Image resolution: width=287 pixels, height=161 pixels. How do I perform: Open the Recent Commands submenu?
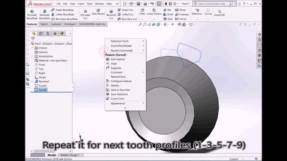[x=126, y=51]
